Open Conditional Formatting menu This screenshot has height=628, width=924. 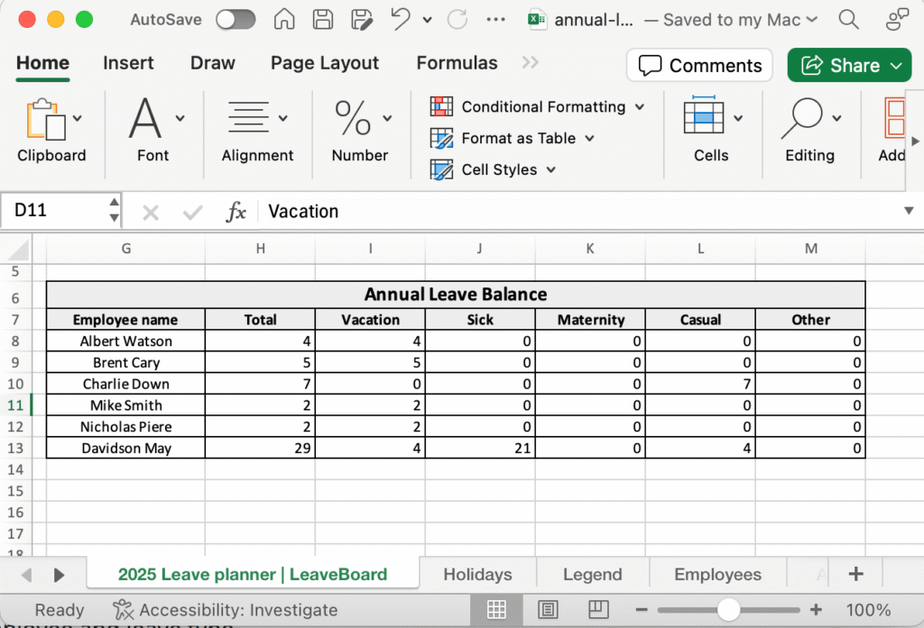(x=539, y=107)
